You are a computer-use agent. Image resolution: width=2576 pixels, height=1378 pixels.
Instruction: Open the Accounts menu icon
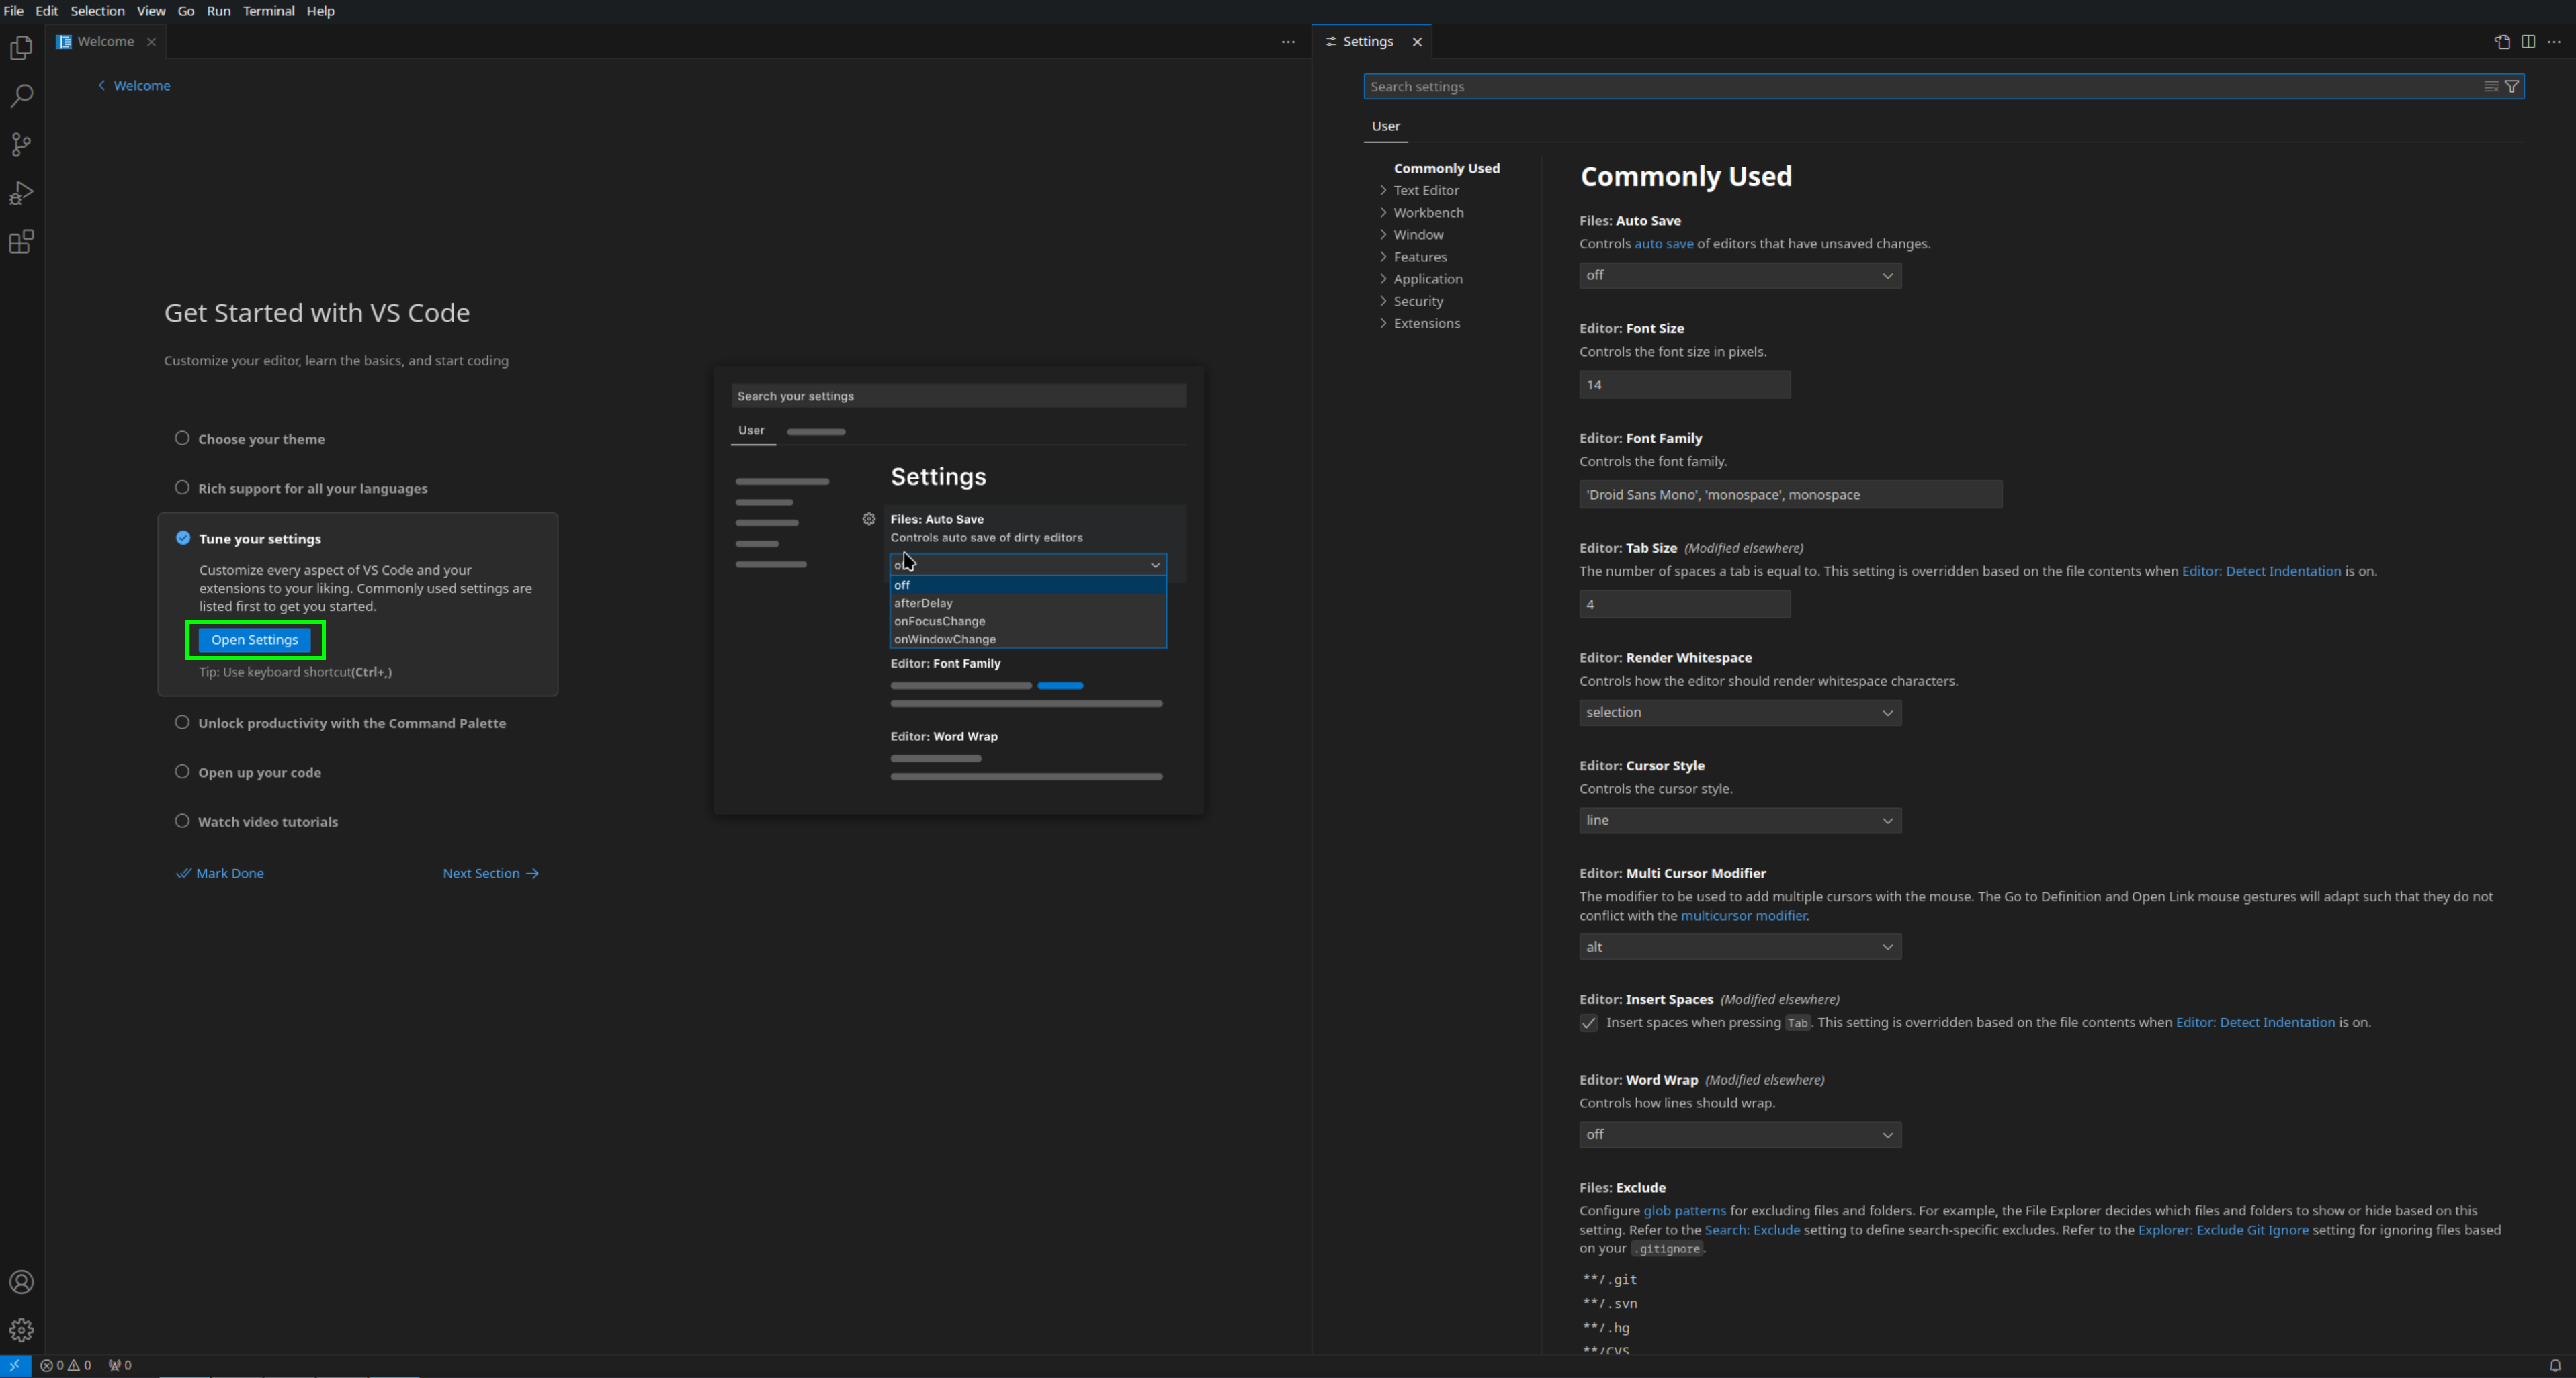pos(21,1282)
